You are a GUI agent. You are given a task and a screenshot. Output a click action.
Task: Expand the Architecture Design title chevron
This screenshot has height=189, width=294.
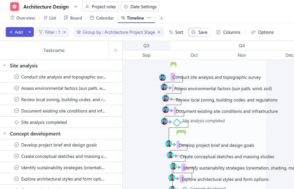(75, 7)
